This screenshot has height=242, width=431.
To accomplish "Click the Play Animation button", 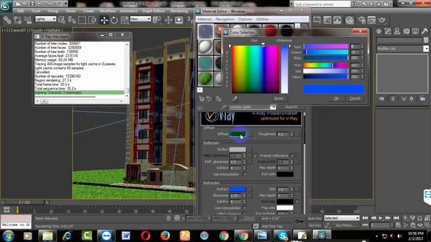I will 380,218.
